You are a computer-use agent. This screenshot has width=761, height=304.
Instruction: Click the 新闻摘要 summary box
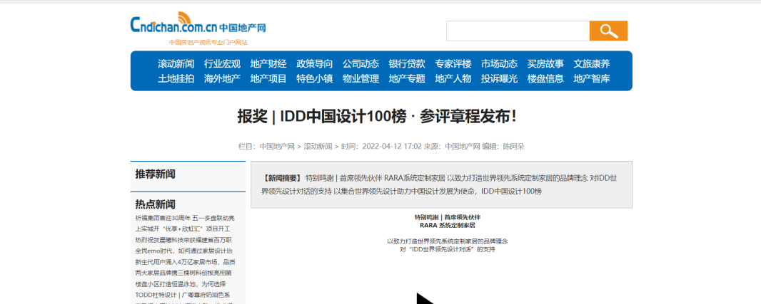(441, 184)
